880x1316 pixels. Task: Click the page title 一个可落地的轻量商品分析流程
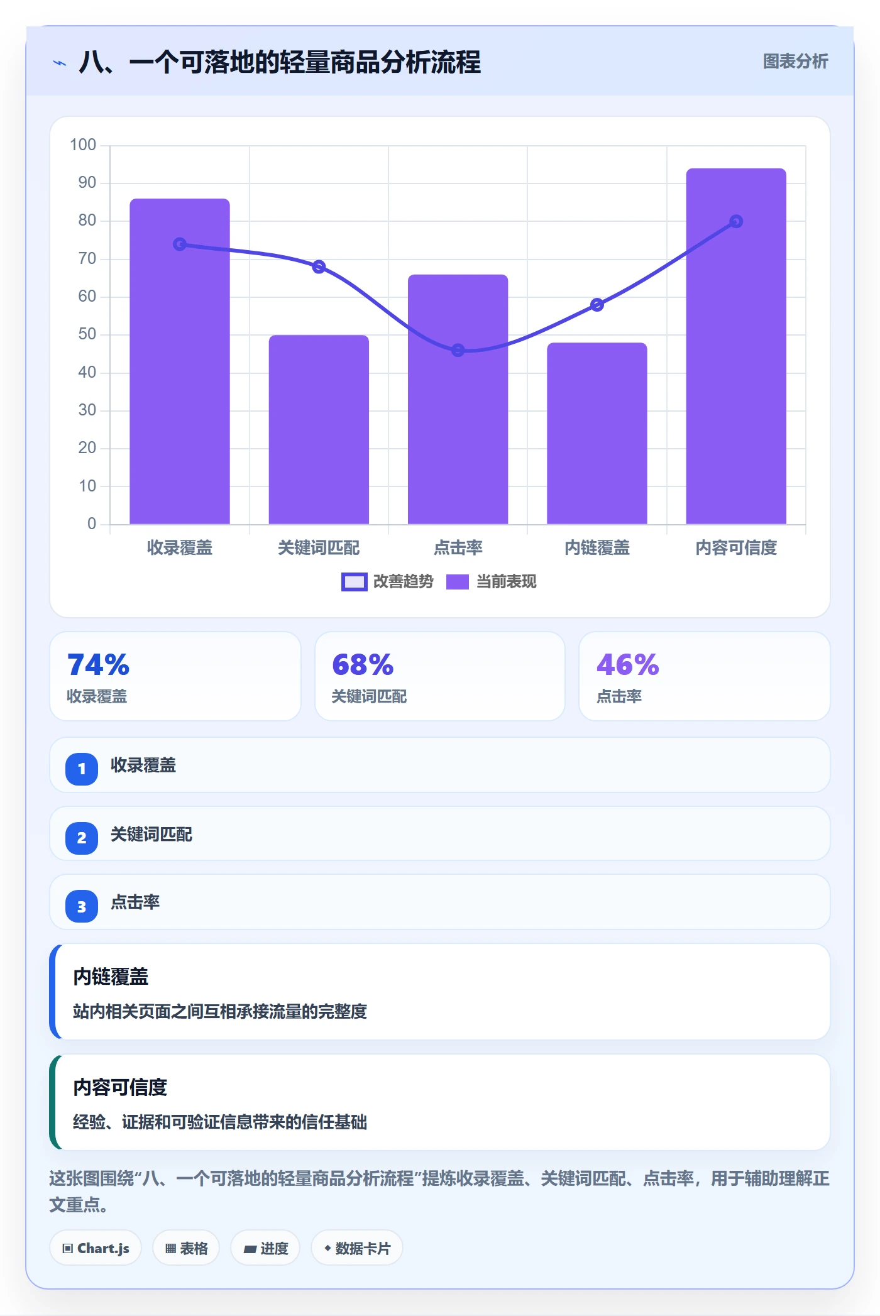coord(280,63)
